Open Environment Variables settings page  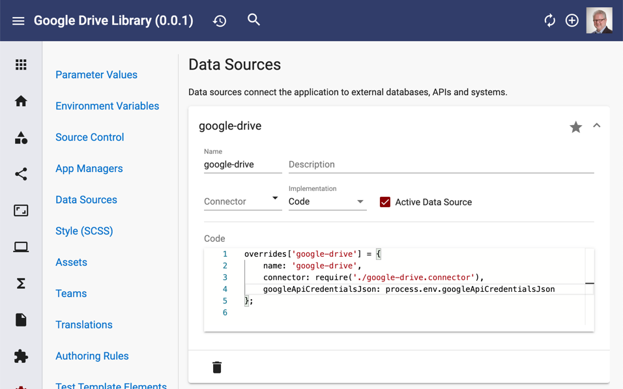(108, 106)
